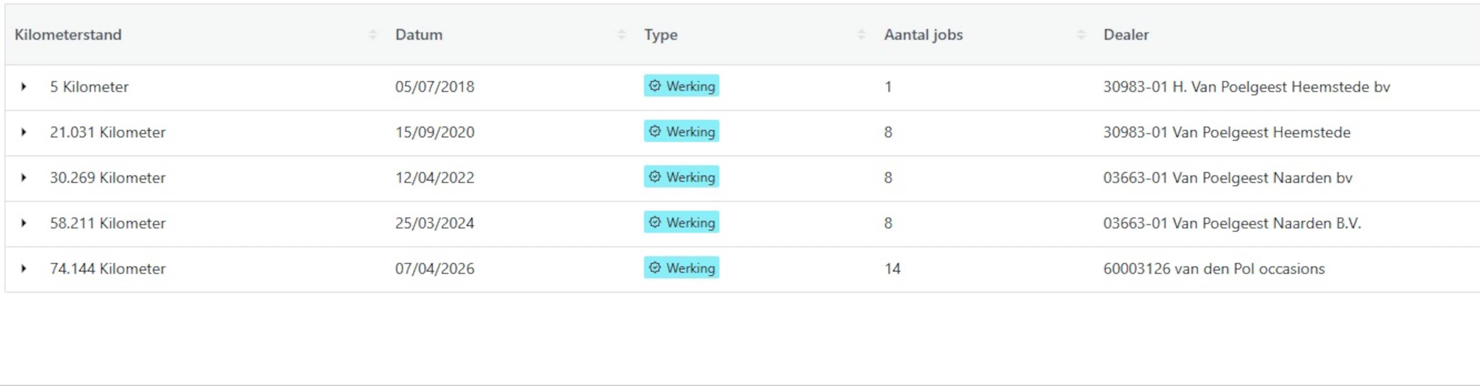The image size is (1480, 386).
Task: Click Werking badge for 15/09/2020 entry
Action: click(681, 131)
